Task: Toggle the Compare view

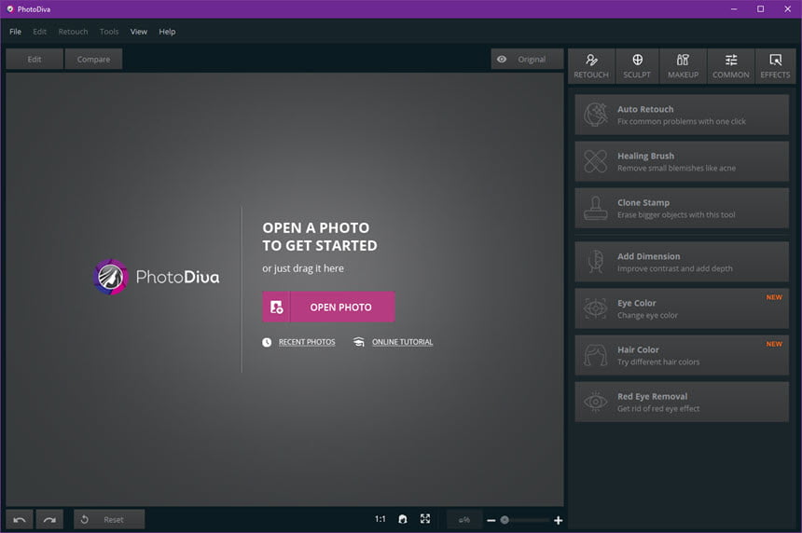Action: 93,60
